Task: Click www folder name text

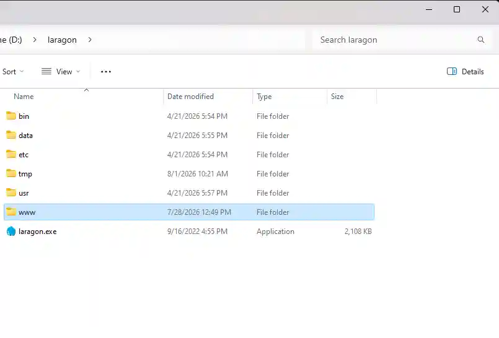Action: point(27,212)
